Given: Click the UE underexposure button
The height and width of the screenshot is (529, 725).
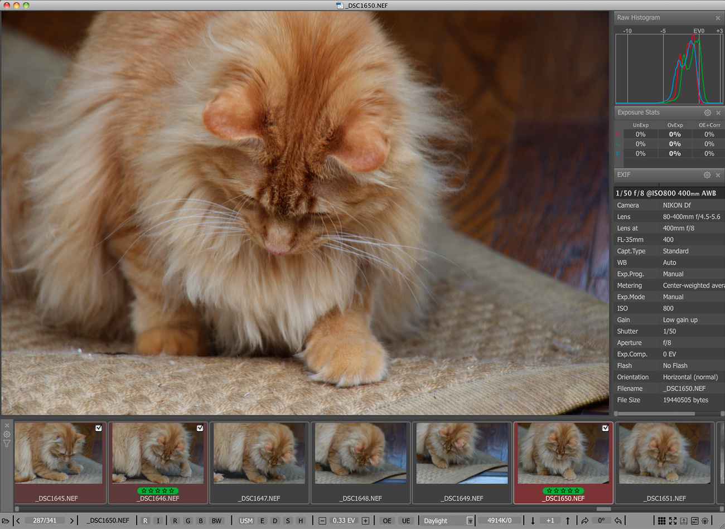Looking at the screenshot, I should tap(406, 521).
